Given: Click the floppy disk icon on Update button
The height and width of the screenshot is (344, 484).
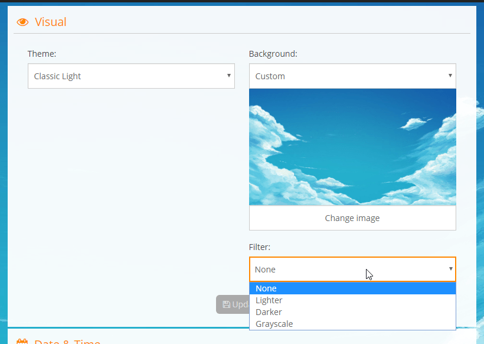Looking at the screenshot, I should click(x=226, y=304).
